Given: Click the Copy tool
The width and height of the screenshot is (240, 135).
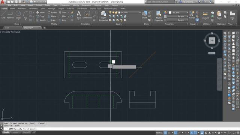Looking at the screenshot, I should [40, 16].
